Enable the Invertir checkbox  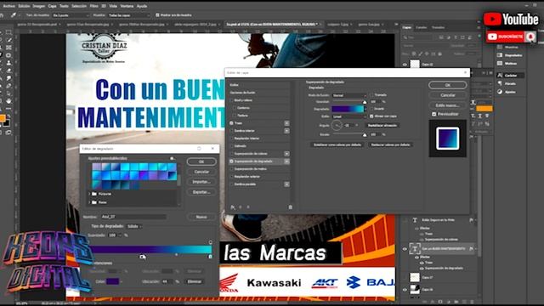tap(371, 109)
